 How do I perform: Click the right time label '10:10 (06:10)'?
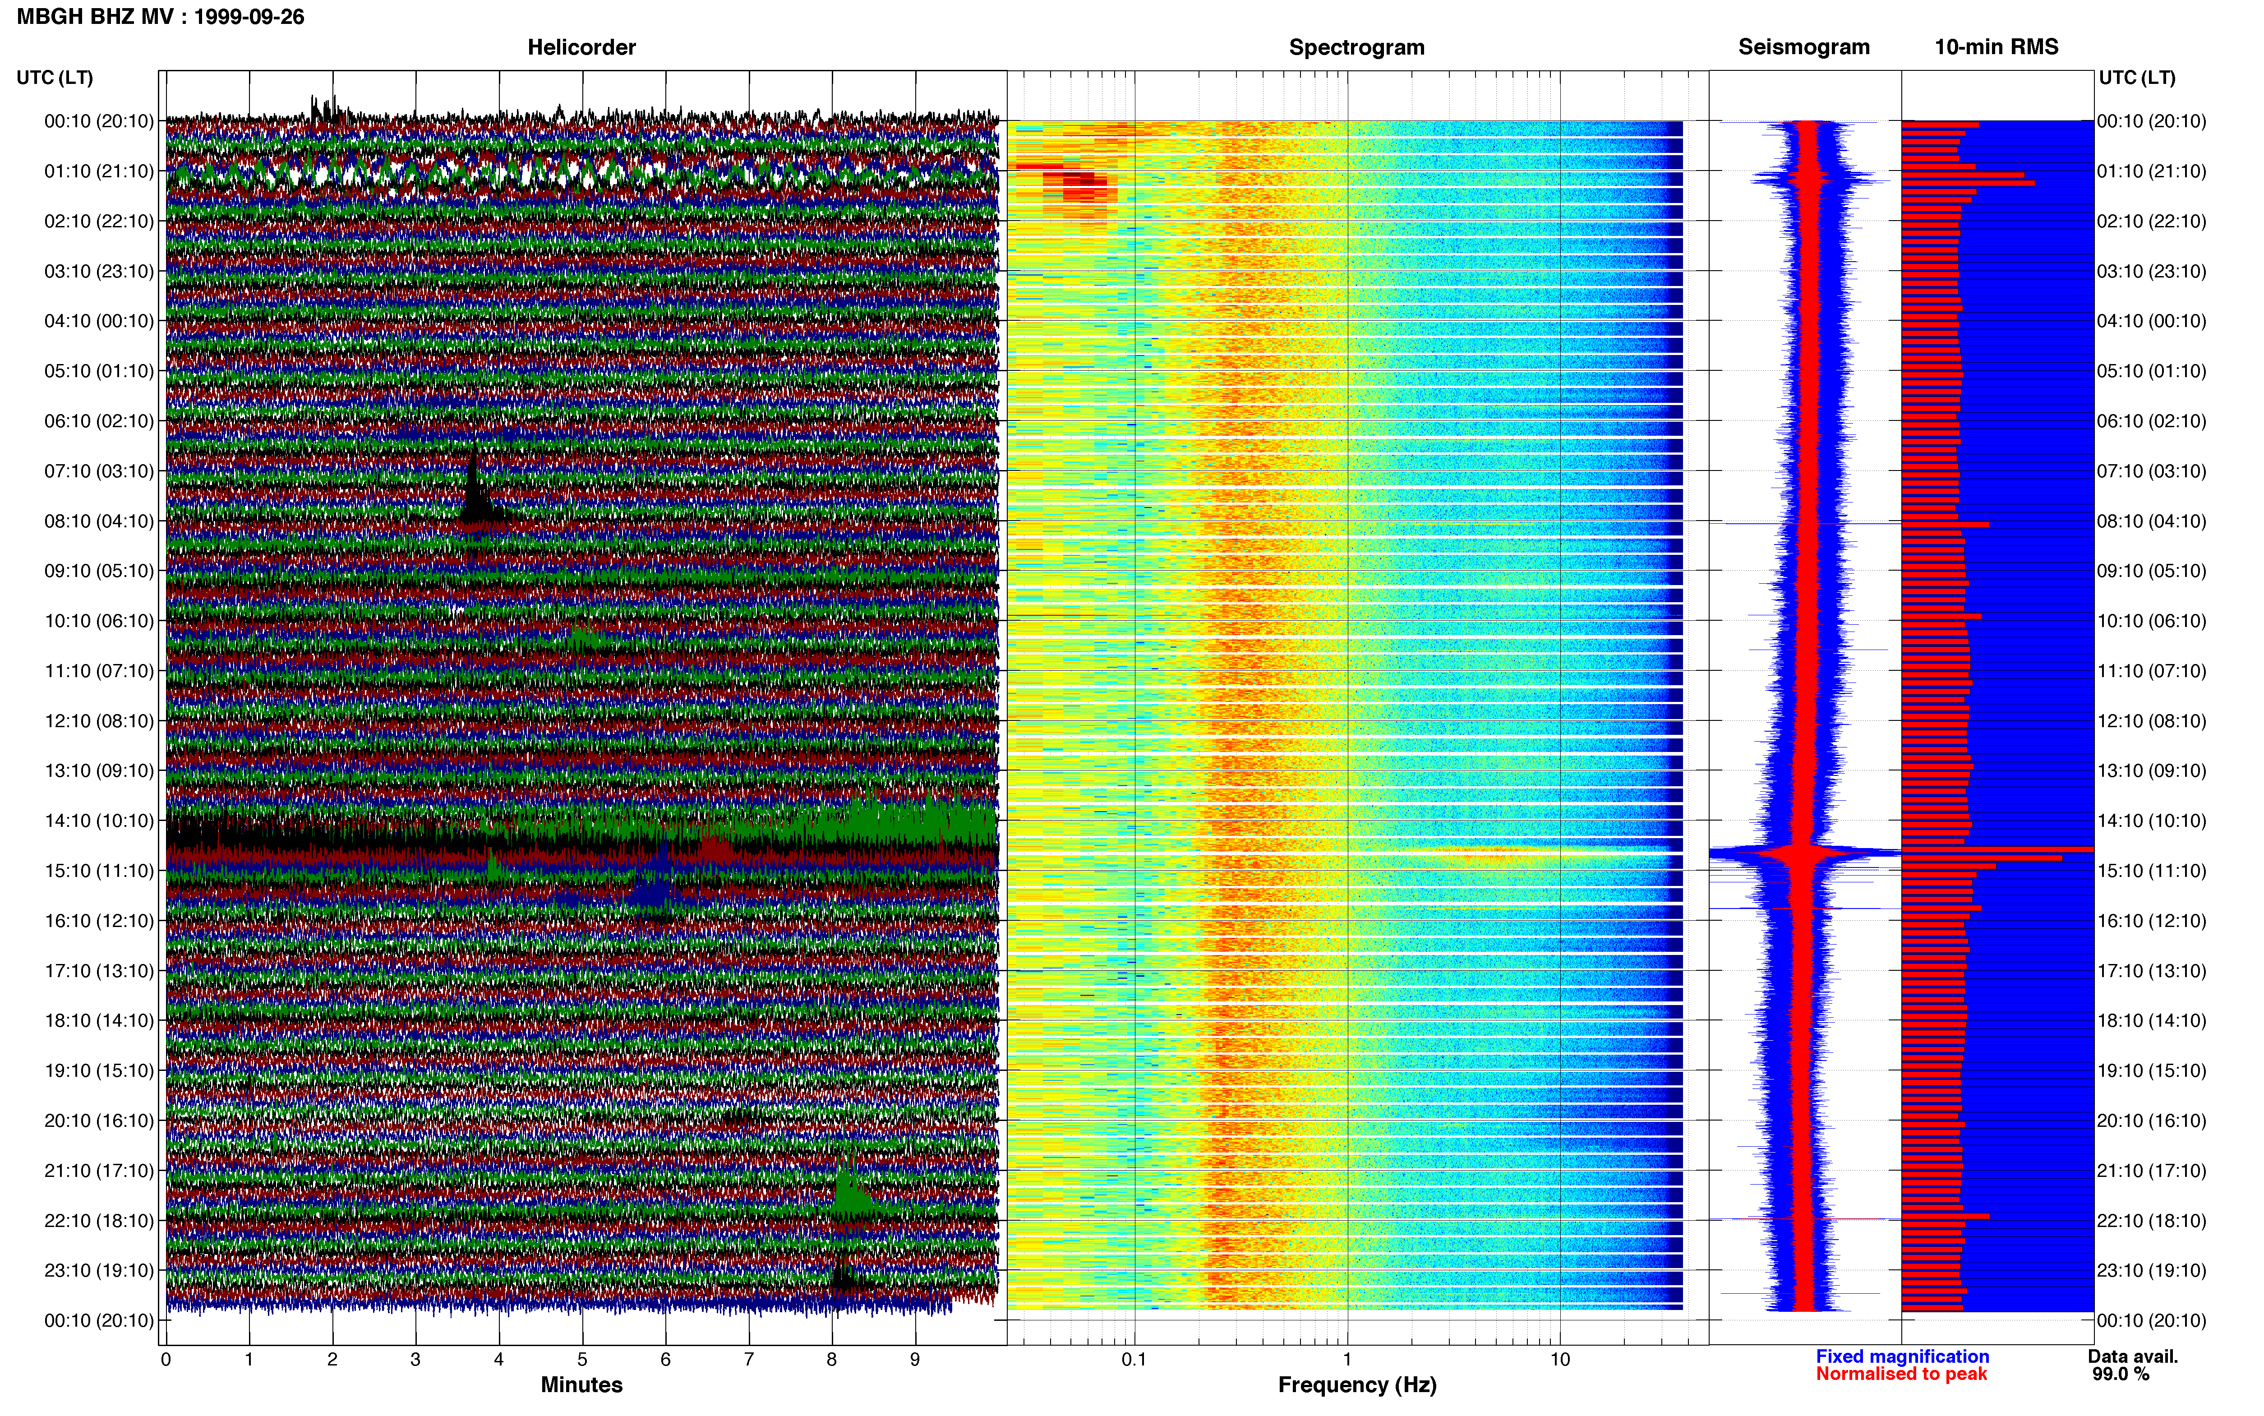click(2152, 621)
